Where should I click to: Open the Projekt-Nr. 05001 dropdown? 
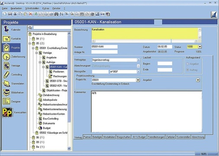138,80
